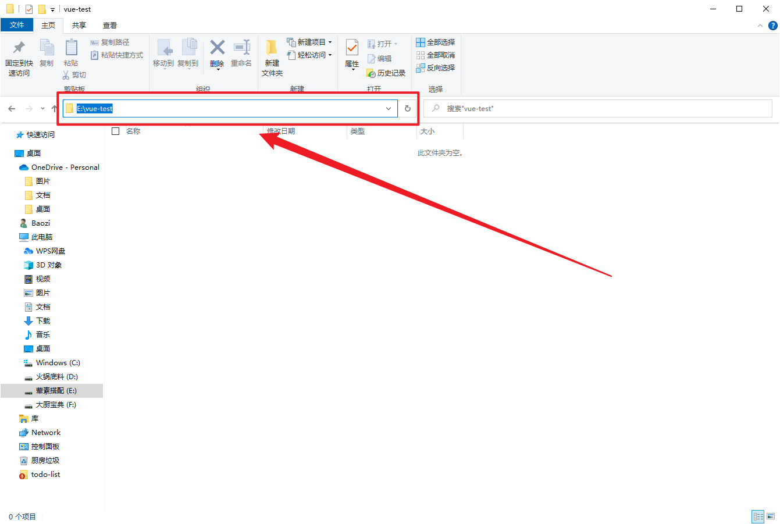Click the 重命名 icon
This screenshot has height=524, width=780.
241,47
